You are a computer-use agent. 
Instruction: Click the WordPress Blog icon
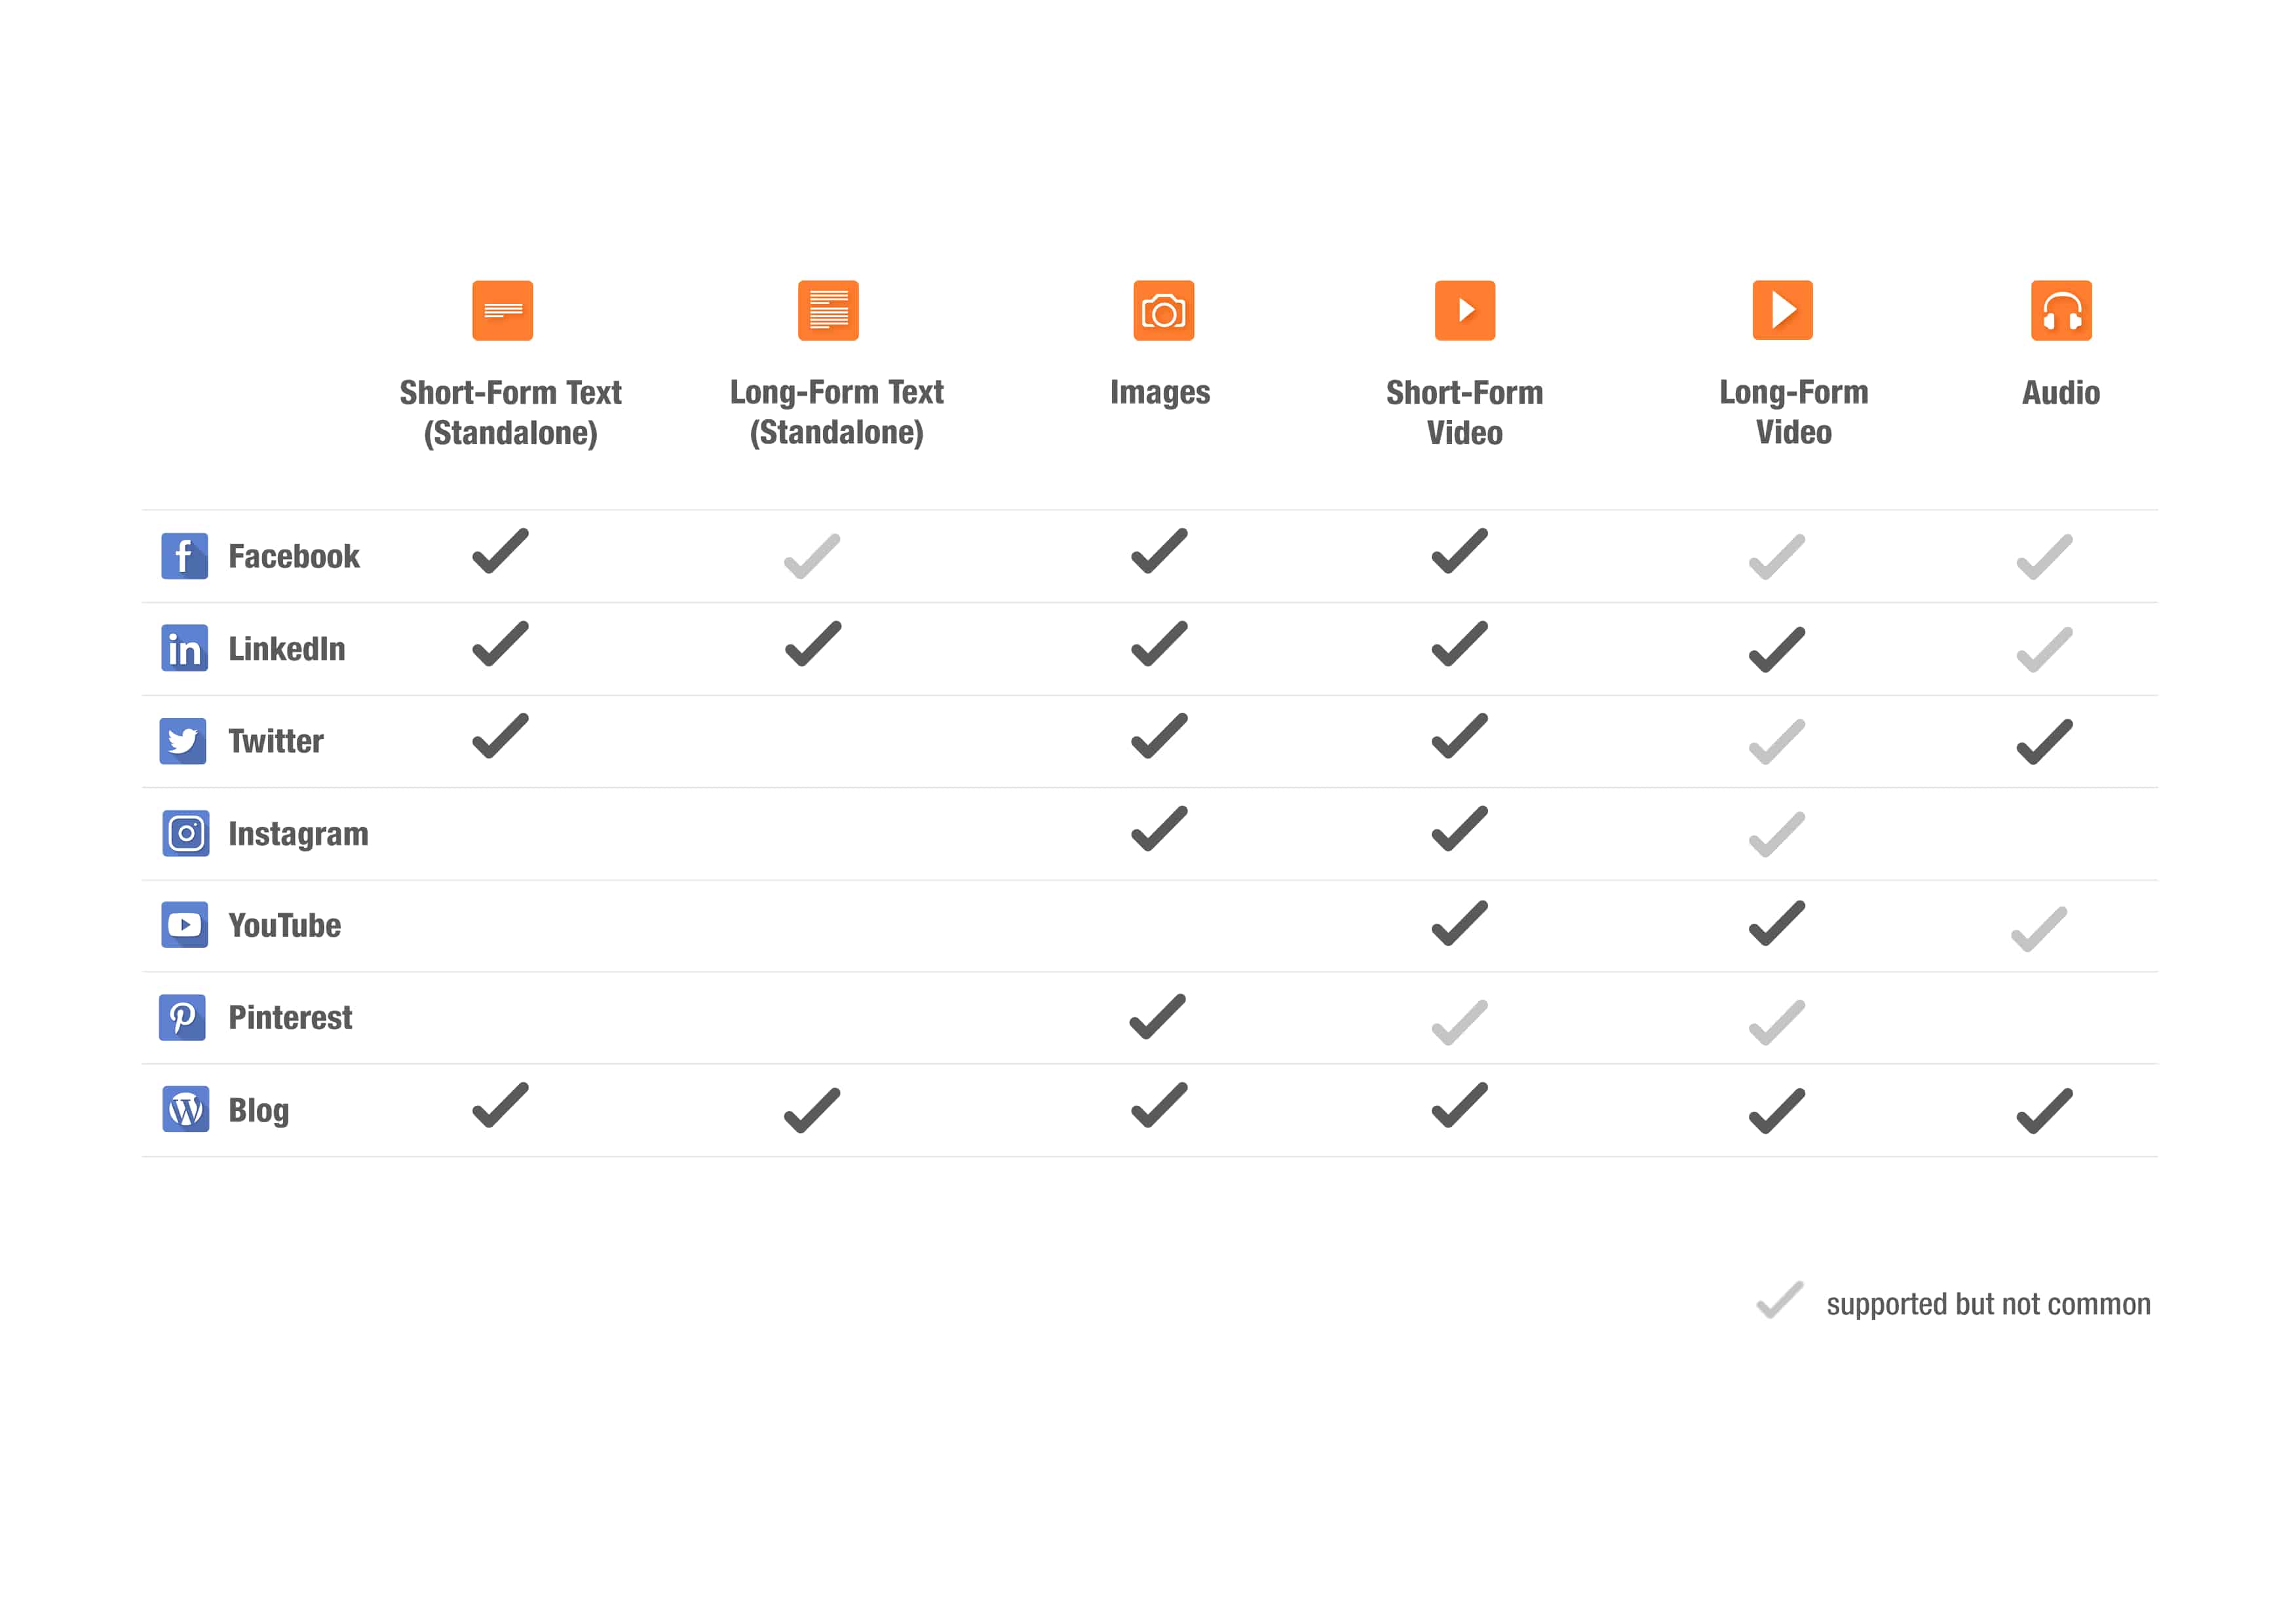pyautogui.click(x=186, y=1109)
